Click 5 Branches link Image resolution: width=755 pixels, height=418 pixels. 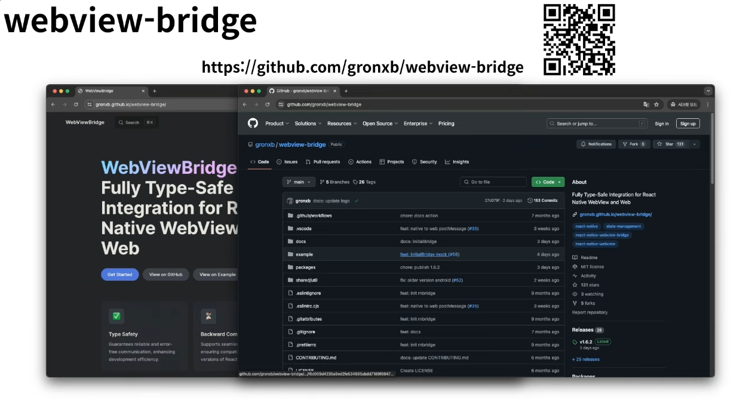335,182
